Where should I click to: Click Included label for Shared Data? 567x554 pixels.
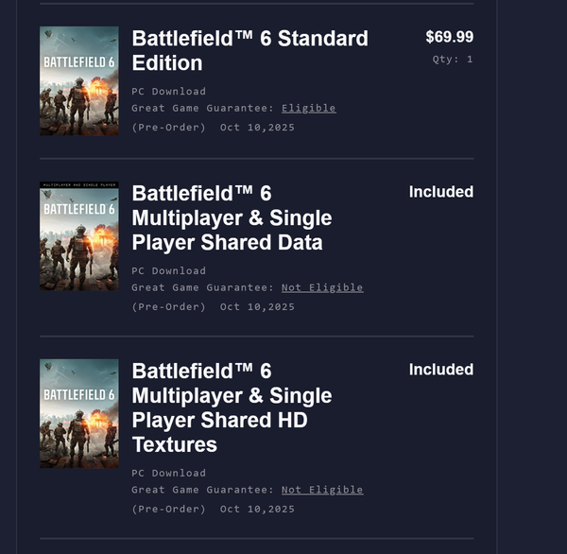[x=440, y=192]
